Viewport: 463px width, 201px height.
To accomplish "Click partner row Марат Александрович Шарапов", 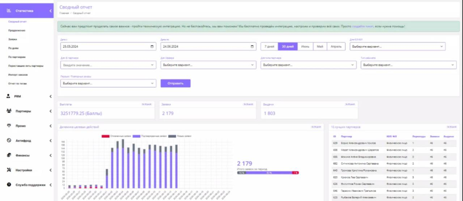I will 395,150.
